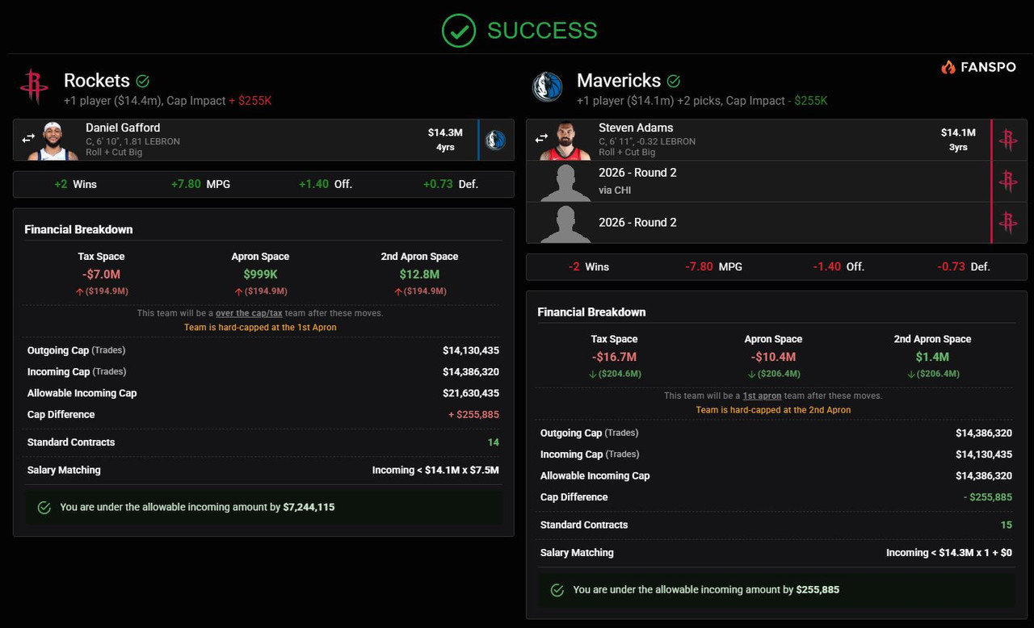
Task: Click silhouette on via CHI draft pick
Action: (565, 182)
